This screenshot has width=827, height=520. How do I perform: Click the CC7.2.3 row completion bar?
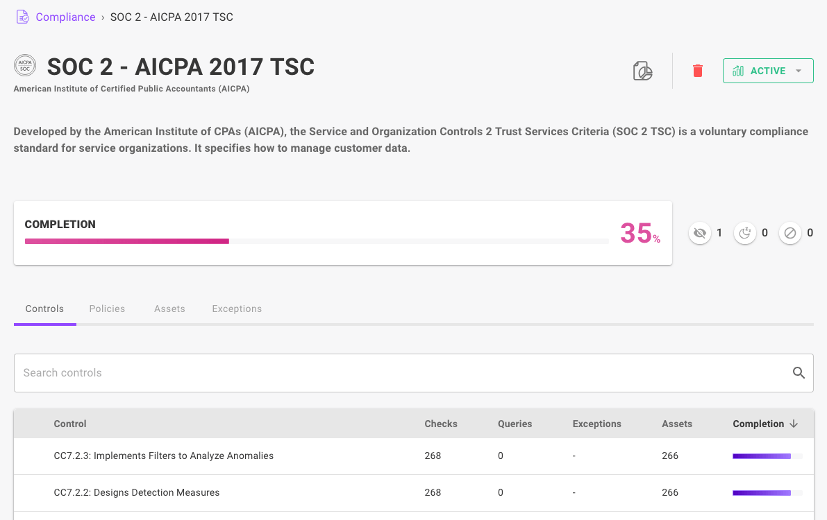pyautogui.click(x=767, y=456)
